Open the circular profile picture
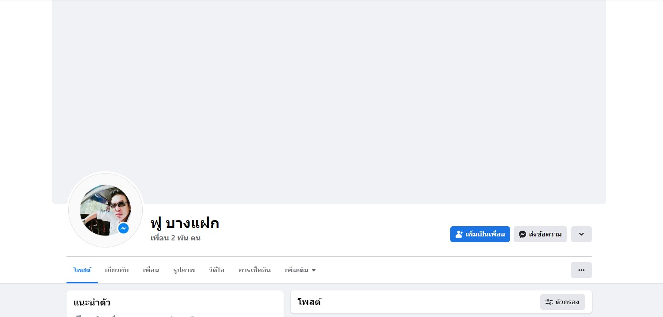This screenshot has width=663, height=317. (105, 210)
